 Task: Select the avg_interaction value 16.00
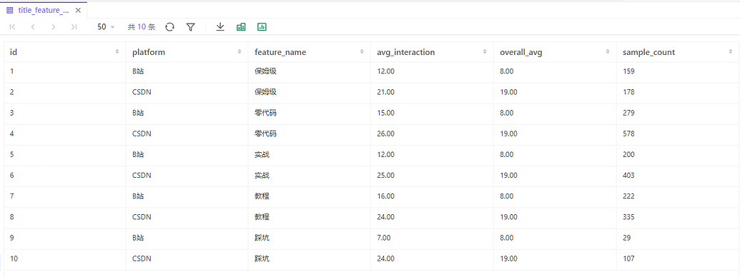433,196
